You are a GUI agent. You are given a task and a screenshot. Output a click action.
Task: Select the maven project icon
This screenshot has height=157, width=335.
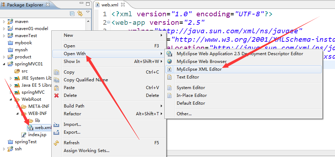tap(10, 22)
